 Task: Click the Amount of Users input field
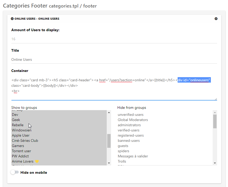pos(114,39)
